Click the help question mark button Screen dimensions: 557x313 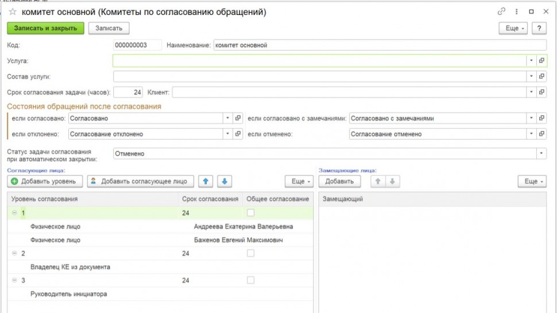coord(539,28)
